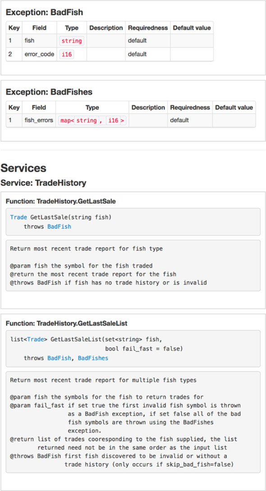Follow the BadFish link under GetLastSale throws
The width and height of the screenshot is (266, 491).
59,226
